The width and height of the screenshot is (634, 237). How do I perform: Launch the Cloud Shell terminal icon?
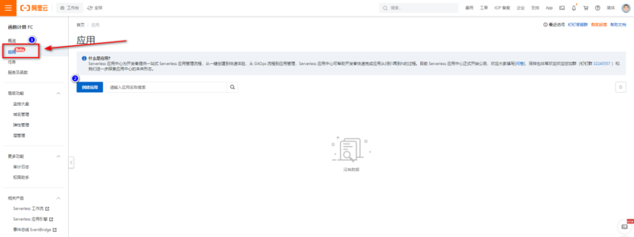pyautogui.click(x=562, y=7)
